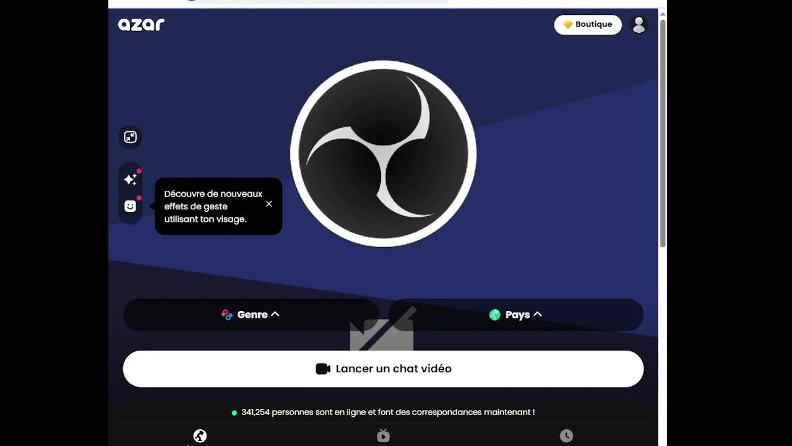The height and width of the screenshot is (446, 792).
Task: Expand the Pays filter
Action: pos(515,315)
